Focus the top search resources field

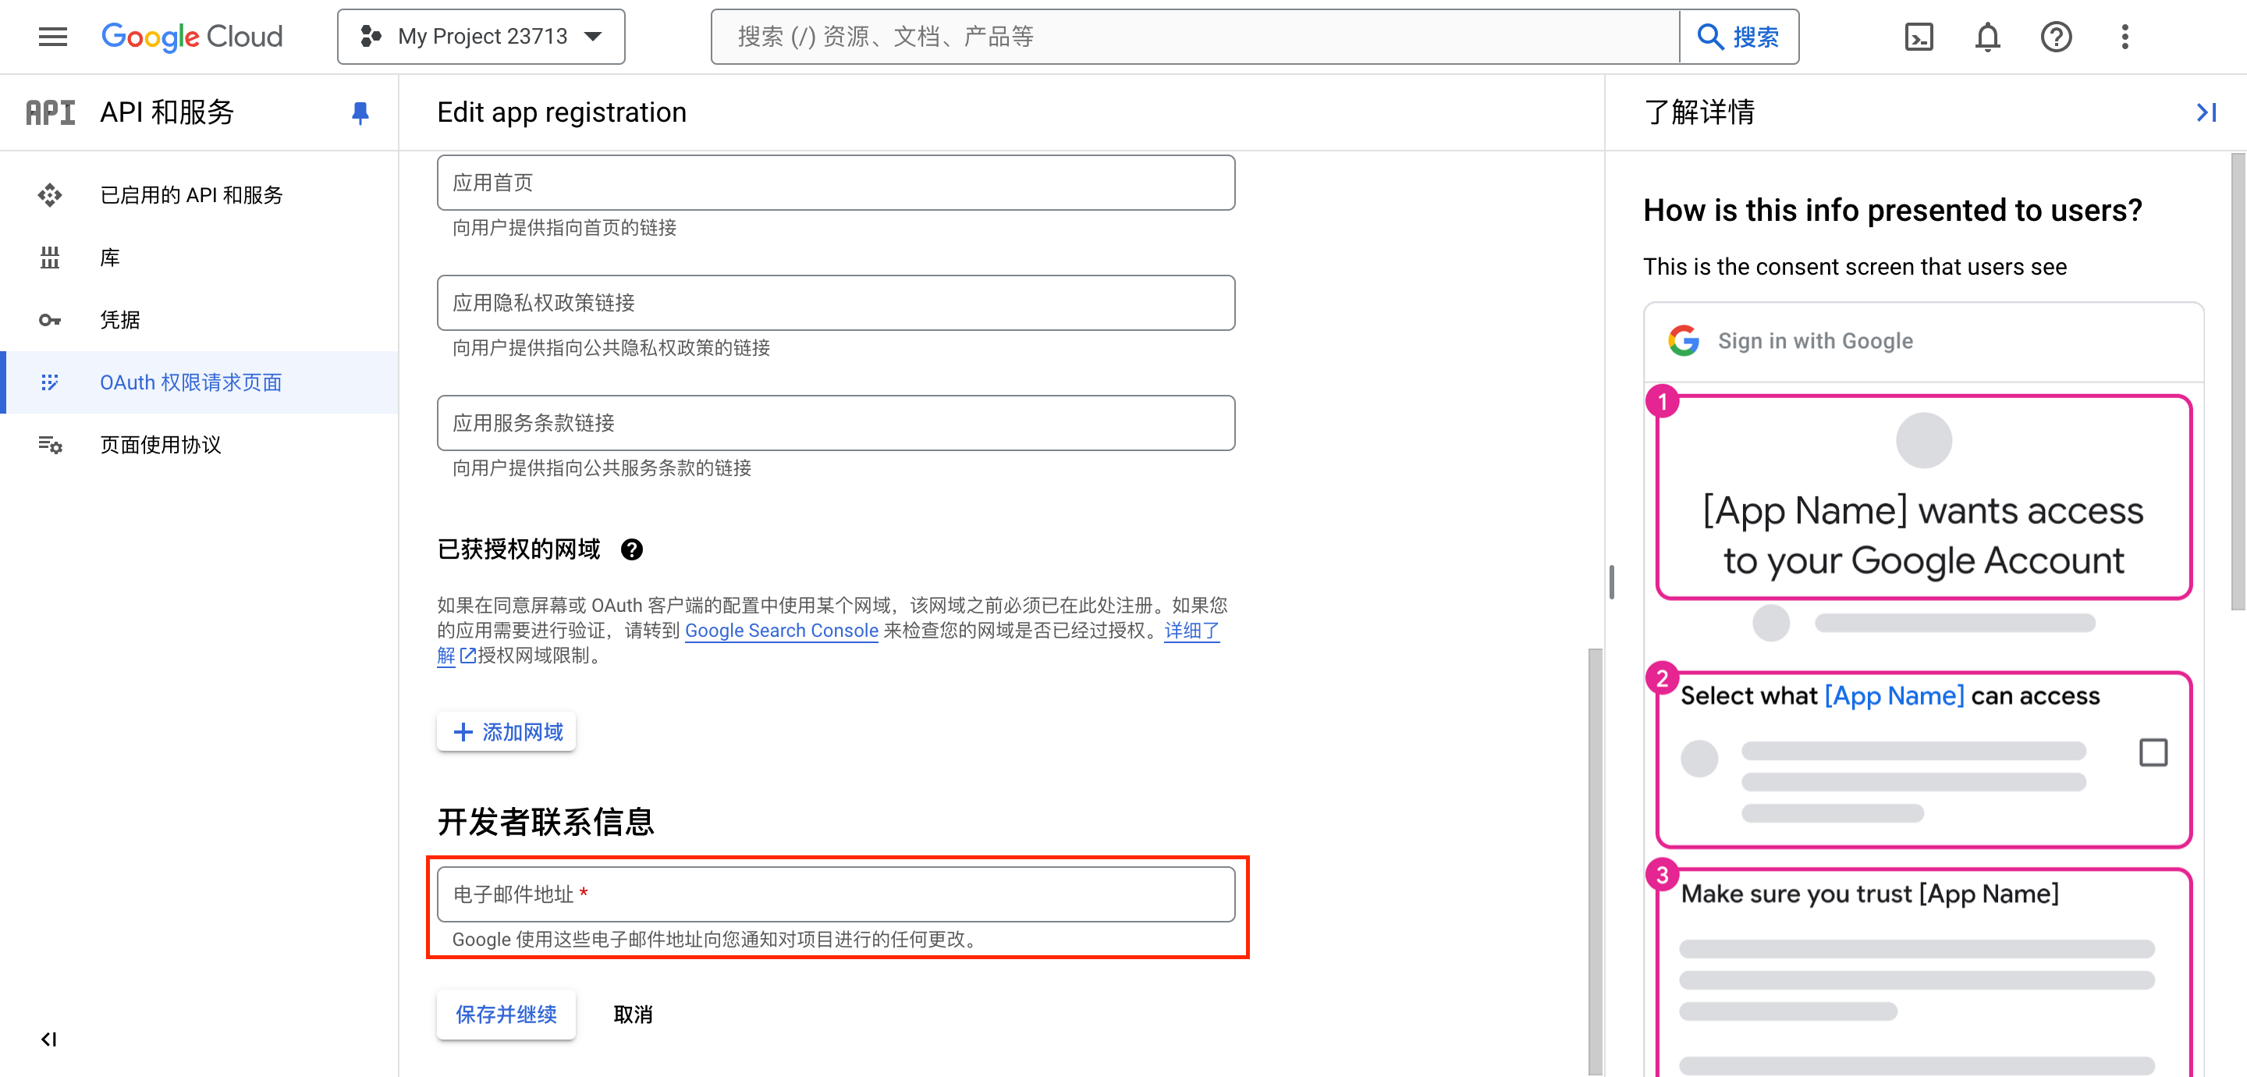pos(1195,37)
